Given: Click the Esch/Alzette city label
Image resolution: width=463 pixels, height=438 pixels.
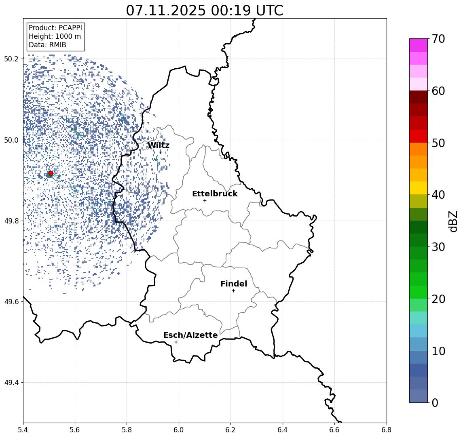Looking at the screenshot, I should (x=190, y=335).
